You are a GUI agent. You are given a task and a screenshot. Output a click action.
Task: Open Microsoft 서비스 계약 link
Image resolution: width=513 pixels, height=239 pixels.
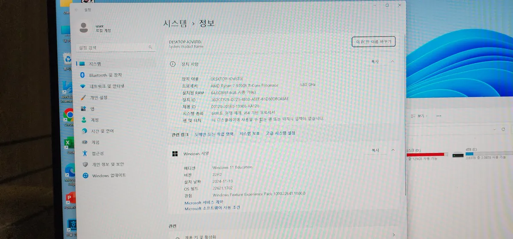tap(204, 203)
